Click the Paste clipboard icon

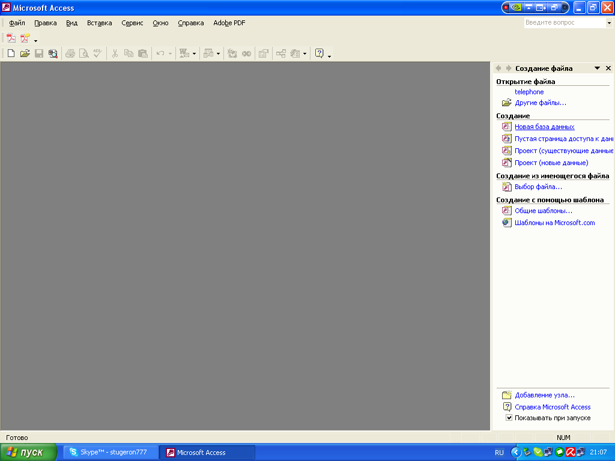pyautogui.click(x=143, y=53)
